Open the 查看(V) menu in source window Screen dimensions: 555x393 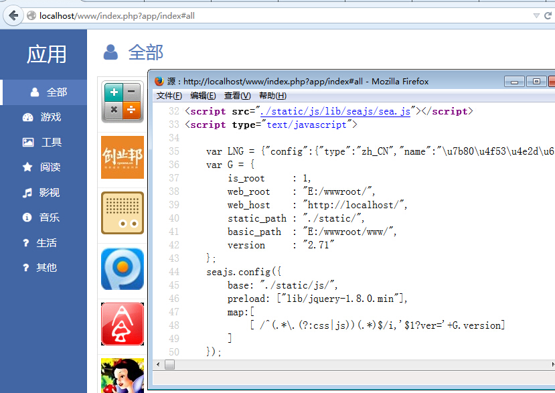tap(237, 96)
